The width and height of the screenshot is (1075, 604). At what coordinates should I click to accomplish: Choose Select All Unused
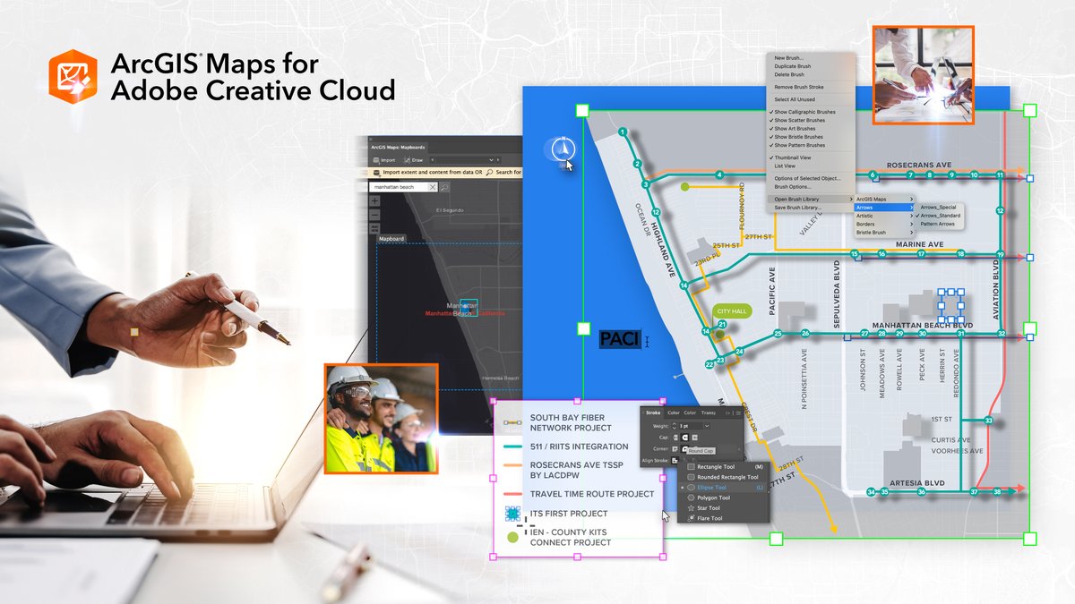click(795, 99)
